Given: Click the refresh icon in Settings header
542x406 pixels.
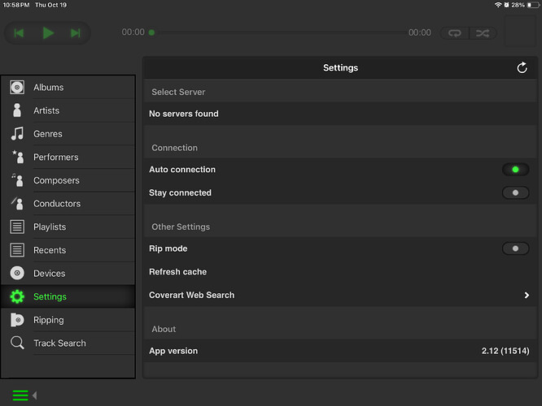Looking at the screenshot, I should [x=522, y=68].
